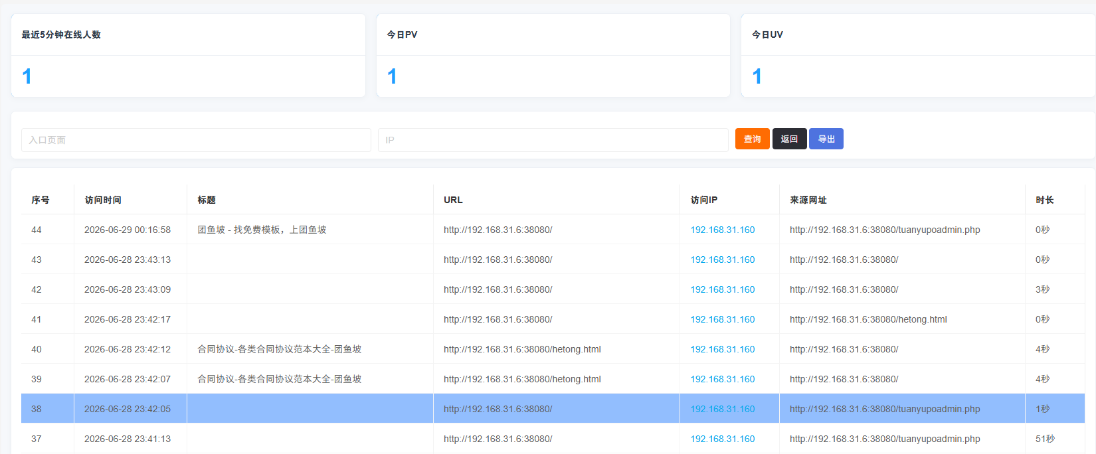Click the orange 查询 button
Viewport: 1096px width, 454px height.
(x=753, y=139)
